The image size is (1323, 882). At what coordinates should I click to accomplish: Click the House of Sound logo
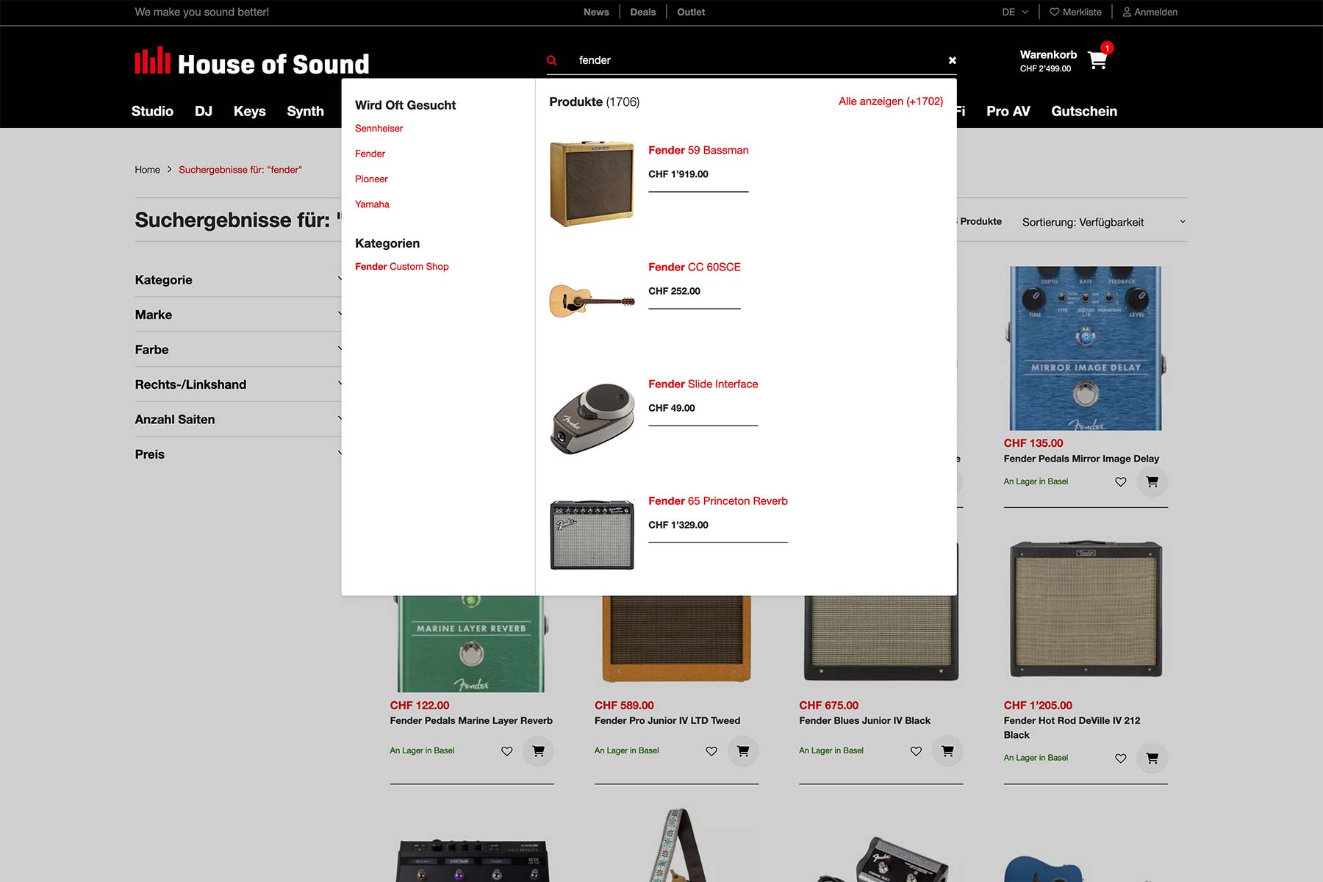[252, 62]
